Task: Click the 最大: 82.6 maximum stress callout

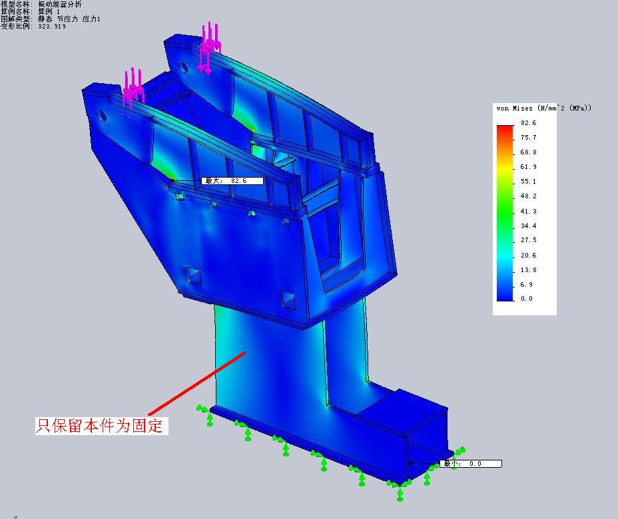Action: [232, 181]
